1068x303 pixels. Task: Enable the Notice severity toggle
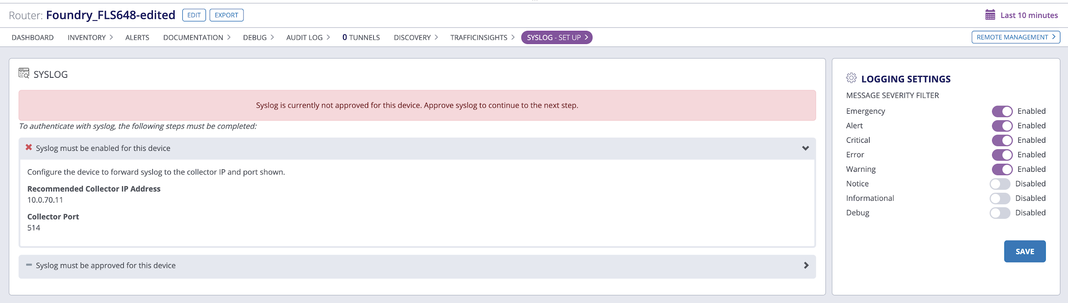click(x=1000, y=184)
